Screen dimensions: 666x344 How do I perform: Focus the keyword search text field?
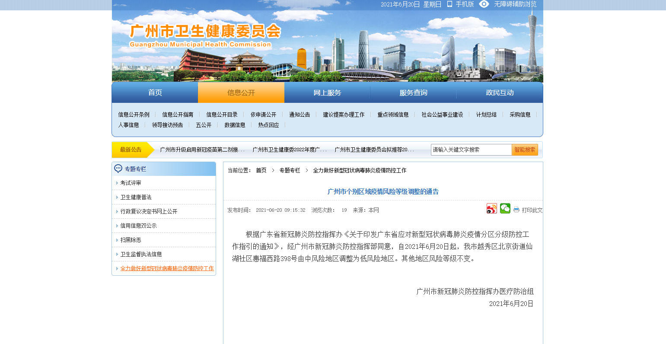click(471, 150)
